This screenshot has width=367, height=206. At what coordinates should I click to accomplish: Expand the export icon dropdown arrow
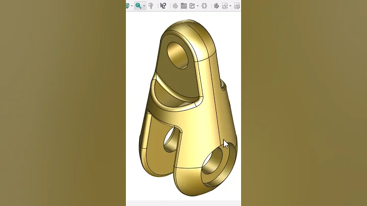[198, 6]
